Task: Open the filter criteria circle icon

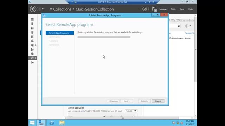Action: pos(187,26)
